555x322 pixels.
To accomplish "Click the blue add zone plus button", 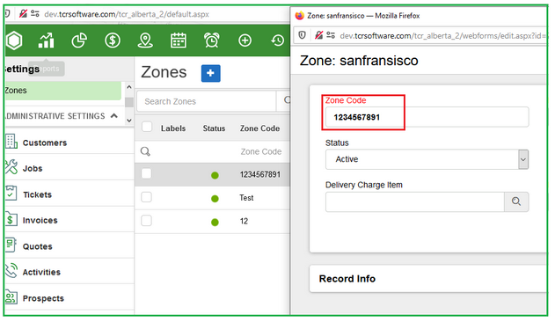I will pos(211,73).
